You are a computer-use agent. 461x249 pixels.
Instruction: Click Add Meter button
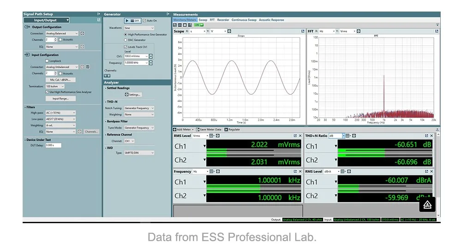coord(183,130)
